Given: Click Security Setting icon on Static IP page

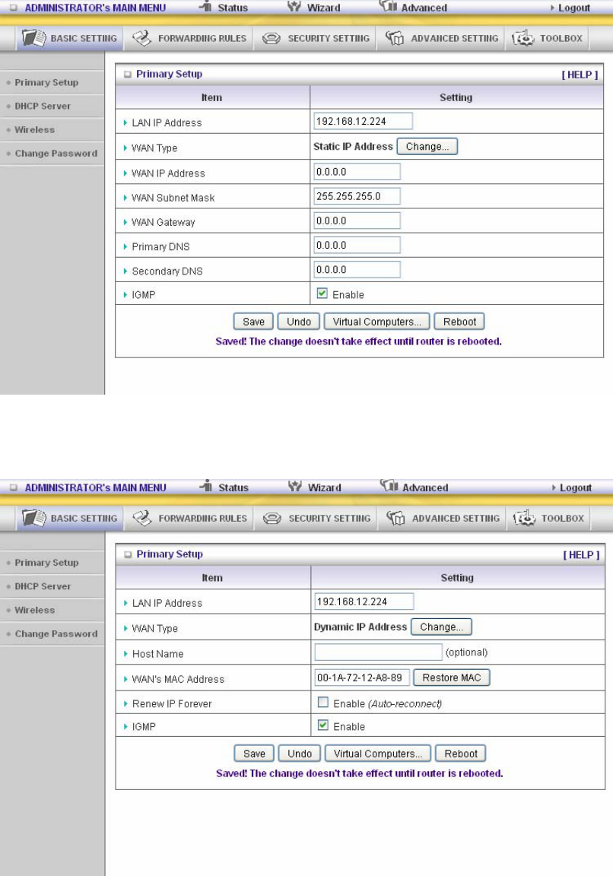Looking at the screenshot, I should [271, 39].
